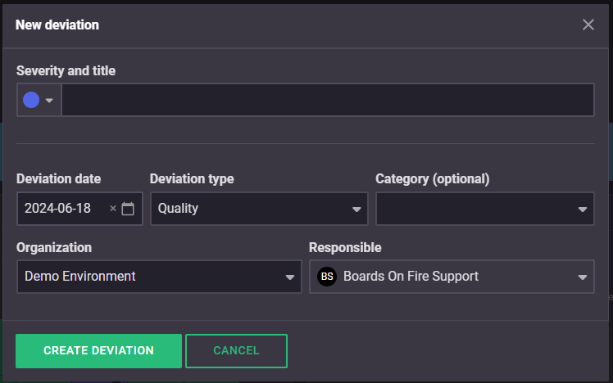Click the Deviation type dropdown arrow
Viewport: 613px width, 383px height.
tap(356, 210)
